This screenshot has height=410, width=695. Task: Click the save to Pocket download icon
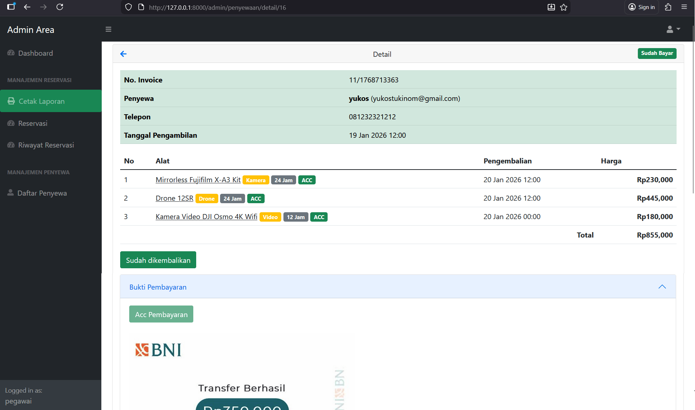point(551,7)
